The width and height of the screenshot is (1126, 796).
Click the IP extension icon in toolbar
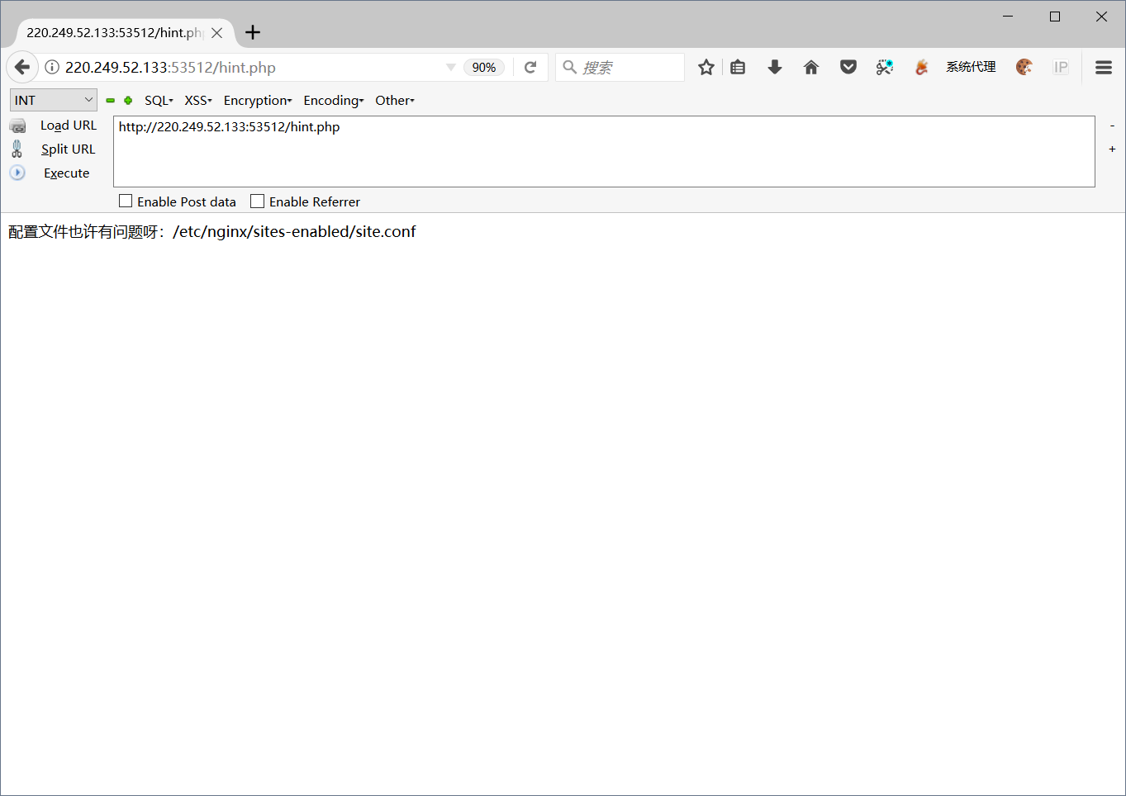[1061, 67]
